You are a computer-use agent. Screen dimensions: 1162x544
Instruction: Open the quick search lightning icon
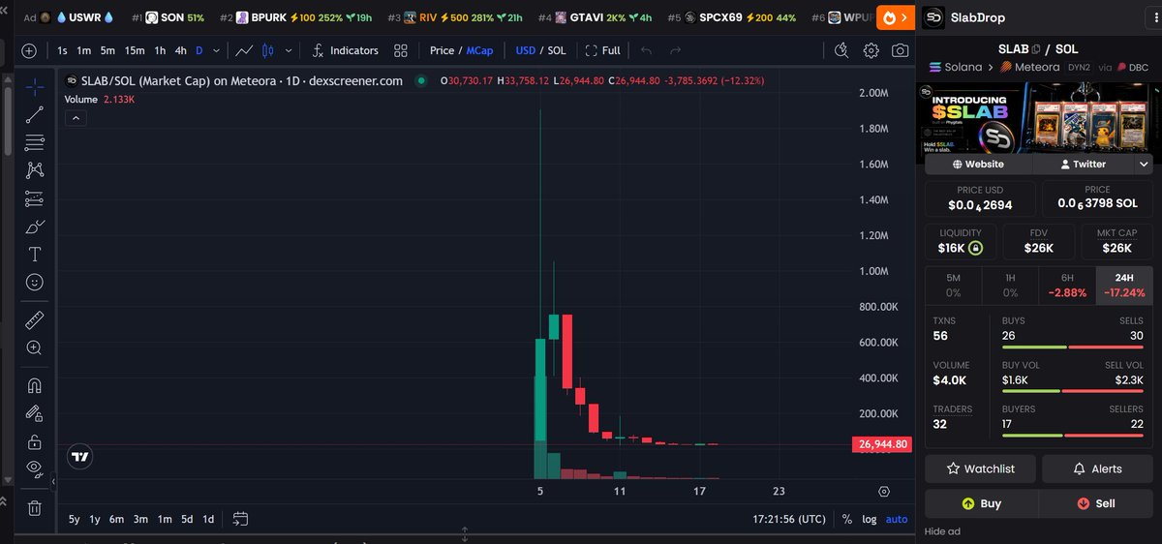pyautogui.click(x=841, y=50)
